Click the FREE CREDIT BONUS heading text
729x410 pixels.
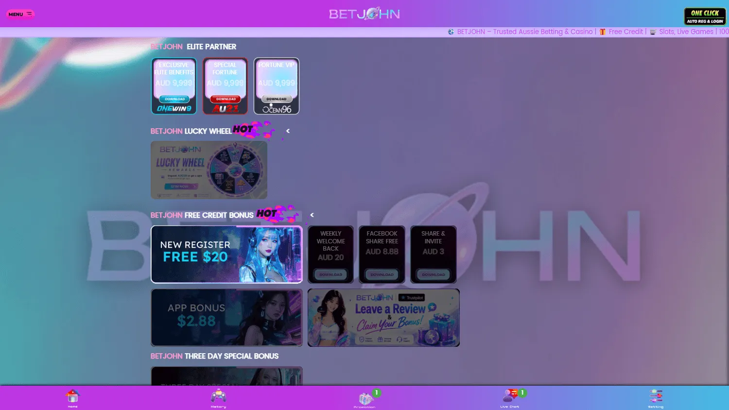pos(219,215)
